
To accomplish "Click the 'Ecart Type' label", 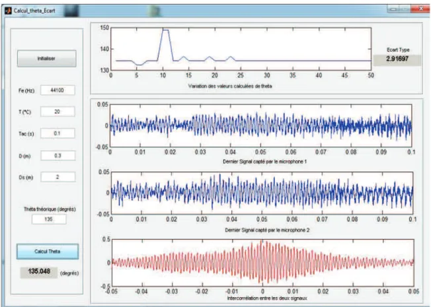I will pos(398,50).
